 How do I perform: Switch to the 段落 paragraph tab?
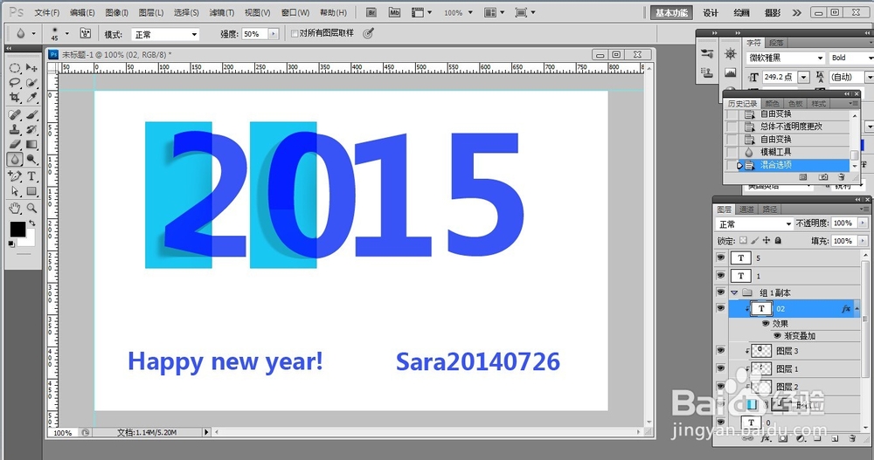pyautogui.click(x=776, y=43)
